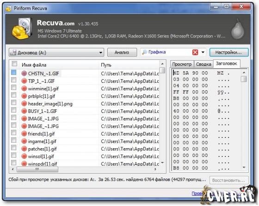This screenshot has height=206, width=259.
Task: Toggle the select-all checkbox in header
Action: pyautogui.click(x=14, y=64)
